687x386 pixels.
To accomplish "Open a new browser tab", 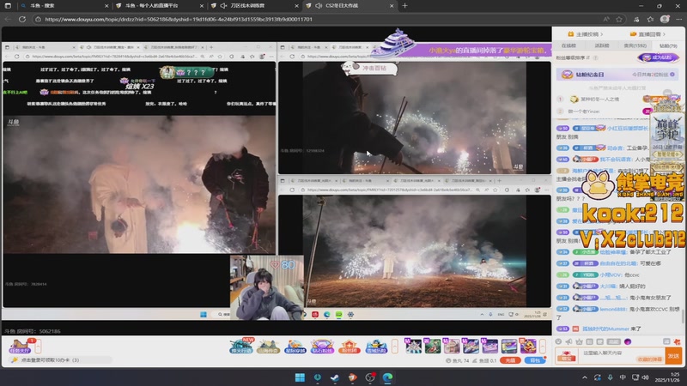I will tap(404, 6).
